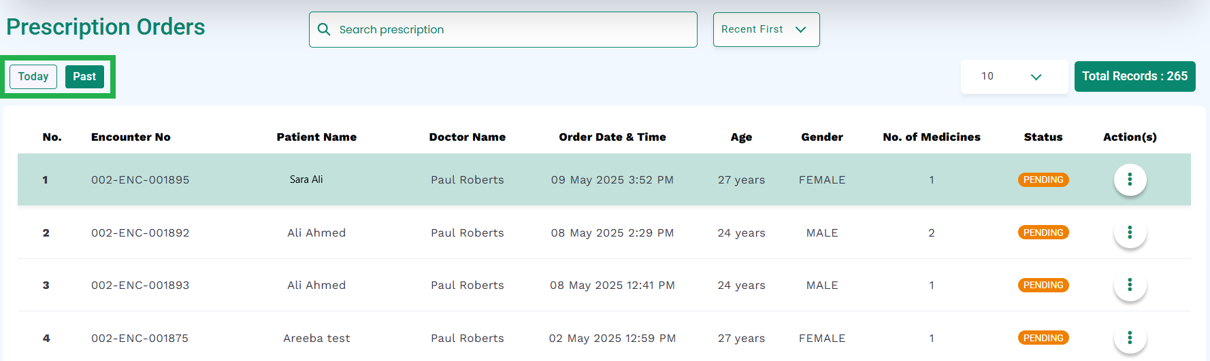
Task: Click the Patient Name column header
Action: click(x=316, y=137)
